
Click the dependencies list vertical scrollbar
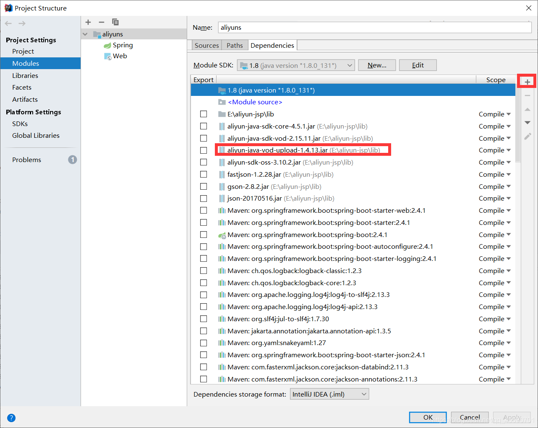[518, 124]
